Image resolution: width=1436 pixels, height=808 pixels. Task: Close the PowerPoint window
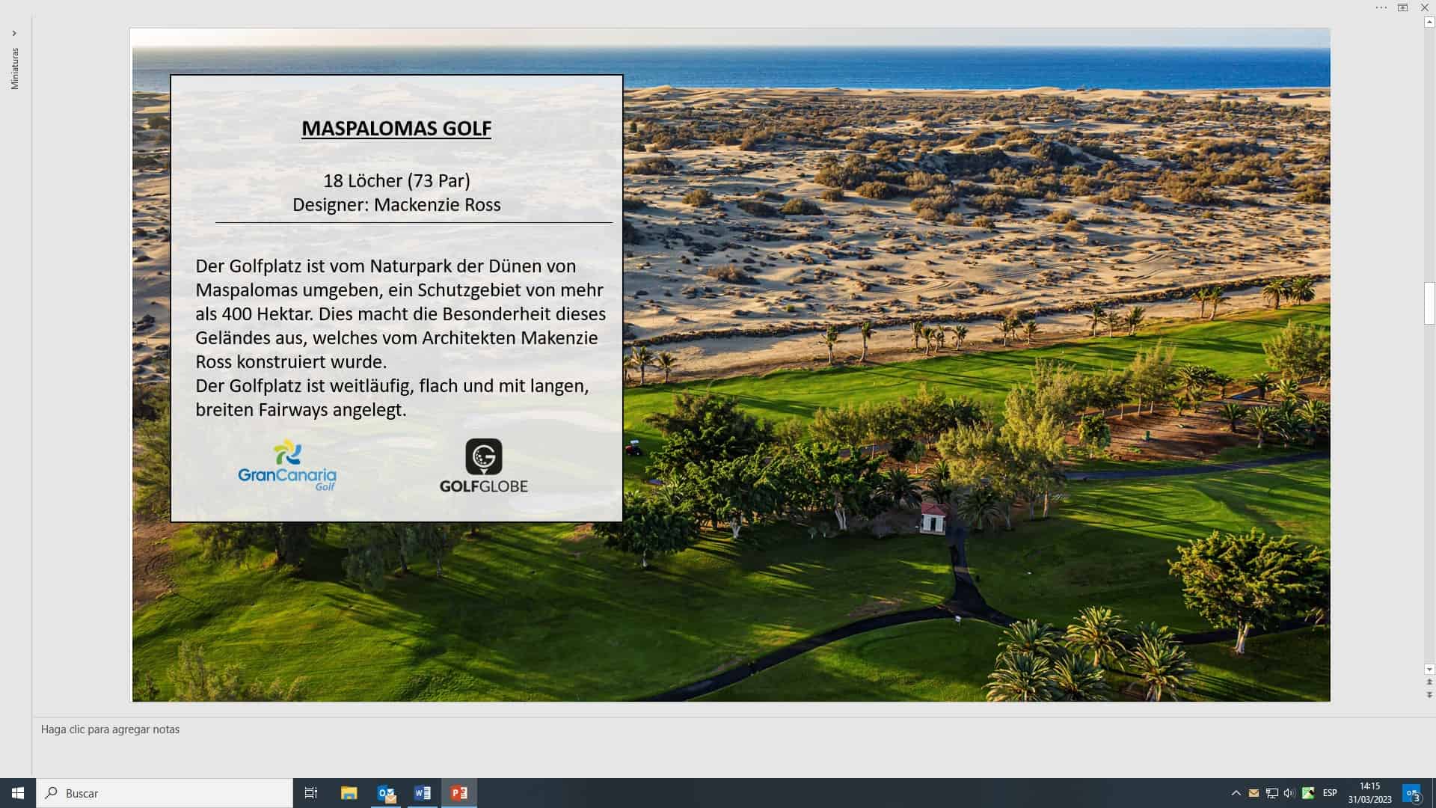click(x=1424, y=7)
